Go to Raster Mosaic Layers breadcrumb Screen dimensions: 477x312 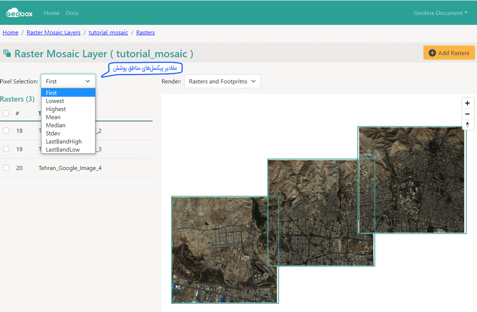pyautogui.click(x=53, y=32)
